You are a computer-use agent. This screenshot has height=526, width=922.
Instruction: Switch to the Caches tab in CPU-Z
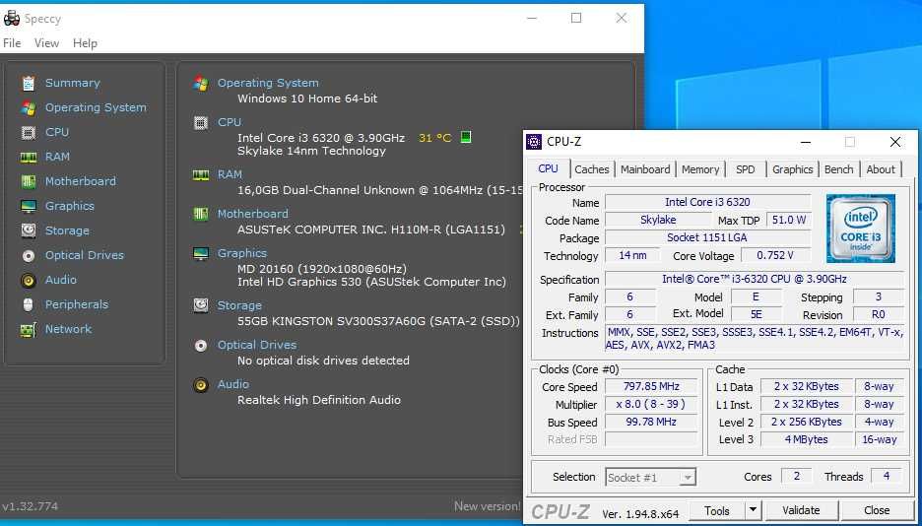click(592, 169)
